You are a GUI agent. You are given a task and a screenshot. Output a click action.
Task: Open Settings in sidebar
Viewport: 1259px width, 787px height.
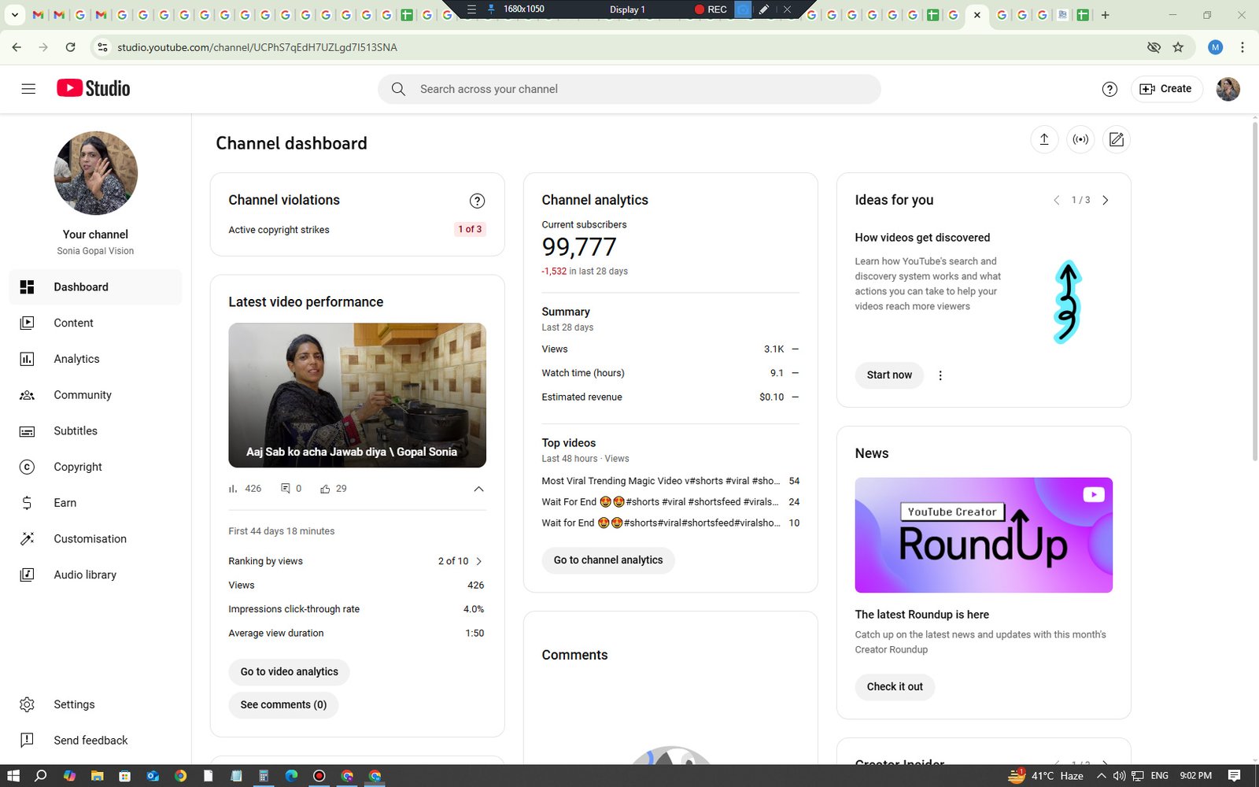tap(95, 704)
